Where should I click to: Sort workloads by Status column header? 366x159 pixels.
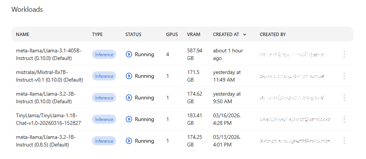click(x=133, y=35)
